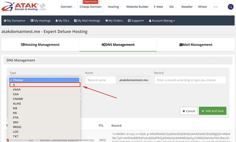Open My SSLs

tap(62, 20)
